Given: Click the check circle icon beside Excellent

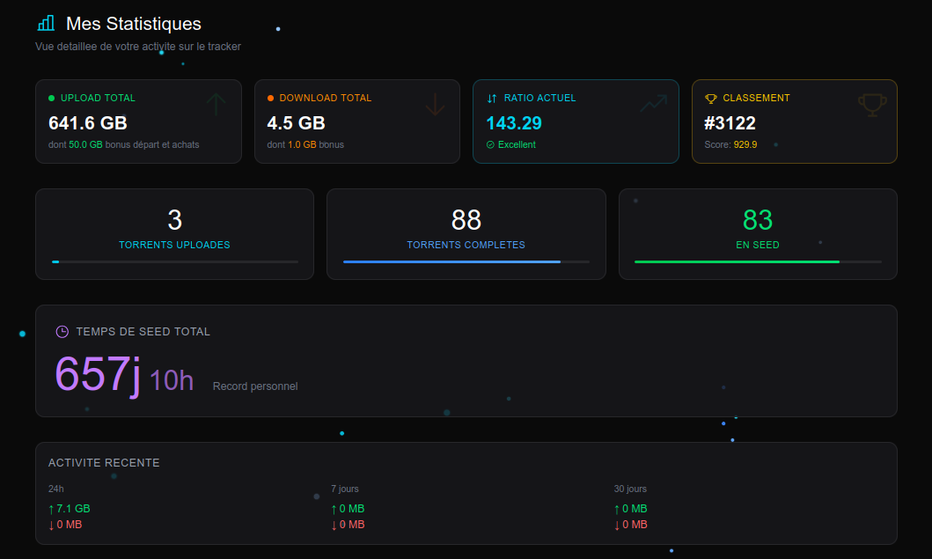Looking at the screenshot, I should click(490, 144).
